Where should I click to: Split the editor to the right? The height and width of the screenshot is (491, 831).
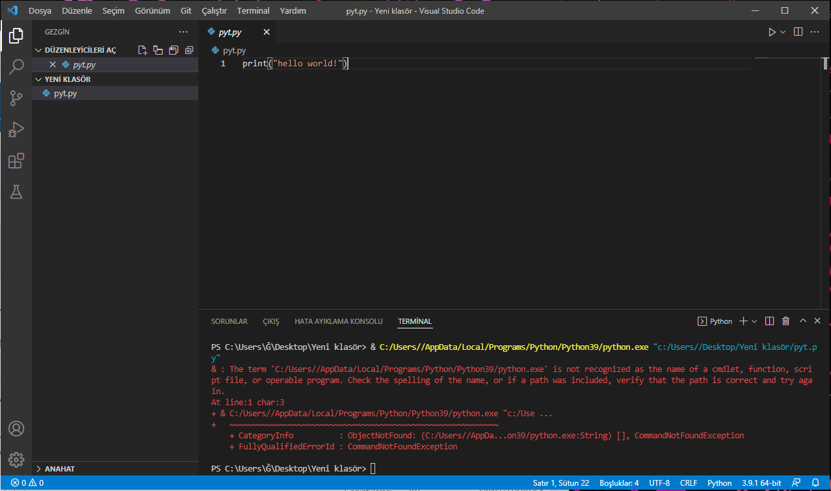[x=798, y=32]
